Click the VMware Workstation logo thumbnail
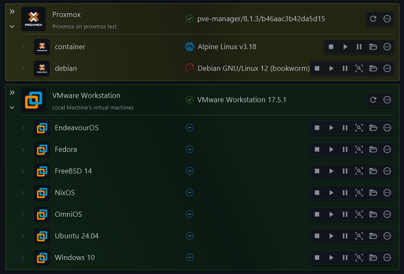Viewport: 404px width, 274px height. pyautogui.click(x=33, y=100)
